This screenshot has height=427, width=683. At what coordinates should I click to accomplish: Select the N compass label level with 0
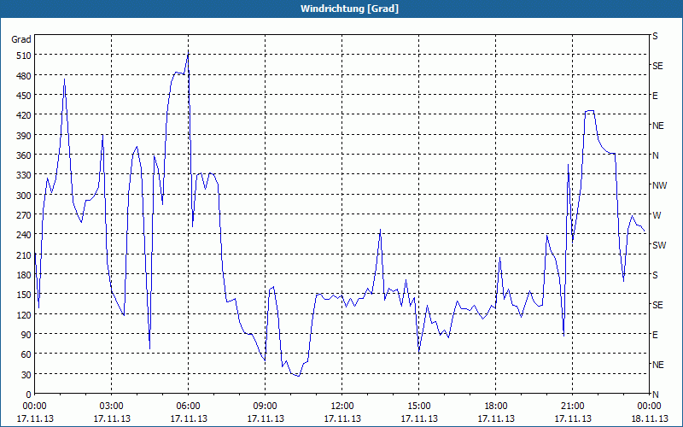click(655, 395)
